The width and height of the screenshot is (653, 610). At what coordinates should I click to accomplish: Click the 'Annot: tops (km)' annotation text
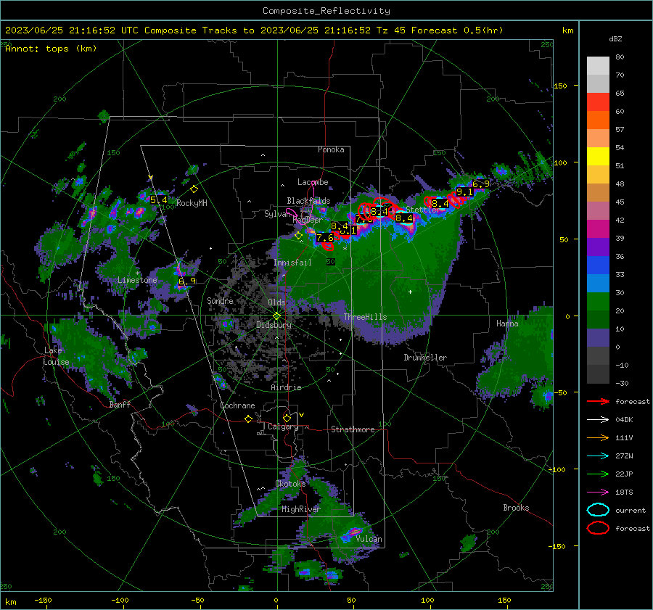51,49
